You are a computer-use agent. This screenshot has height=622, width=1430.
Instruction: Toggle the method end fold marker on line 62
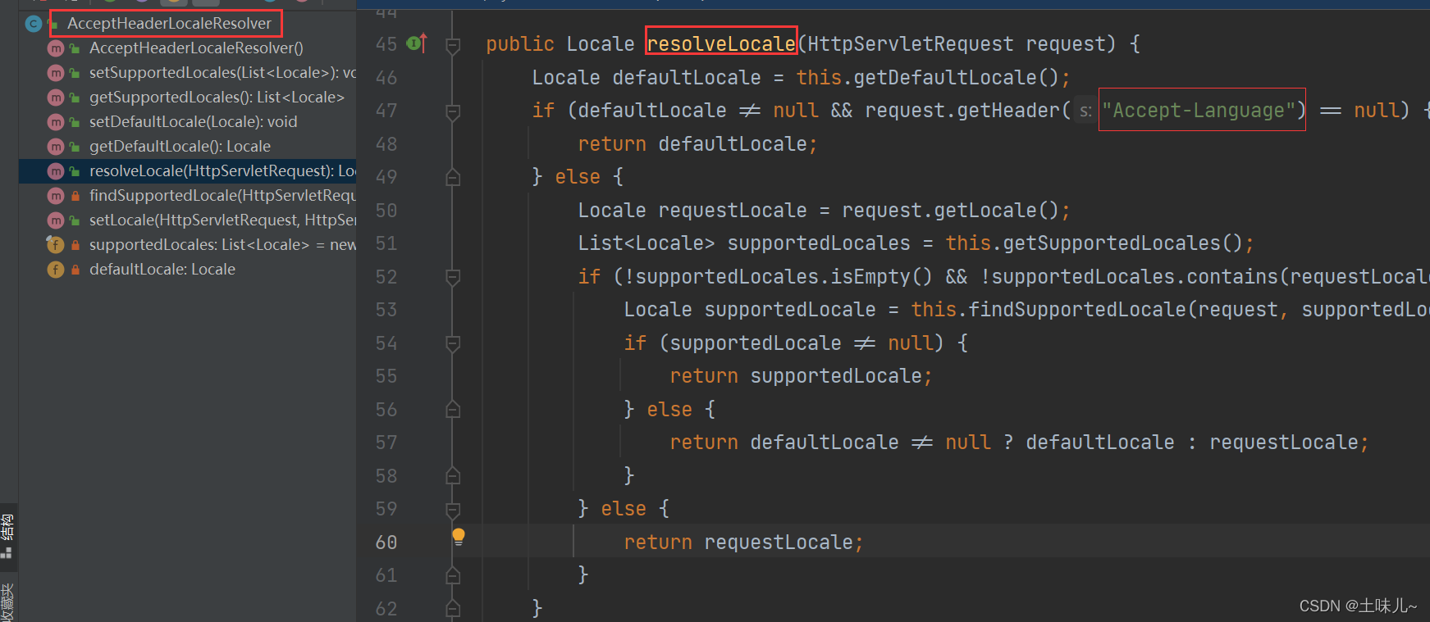pos(453,609)
